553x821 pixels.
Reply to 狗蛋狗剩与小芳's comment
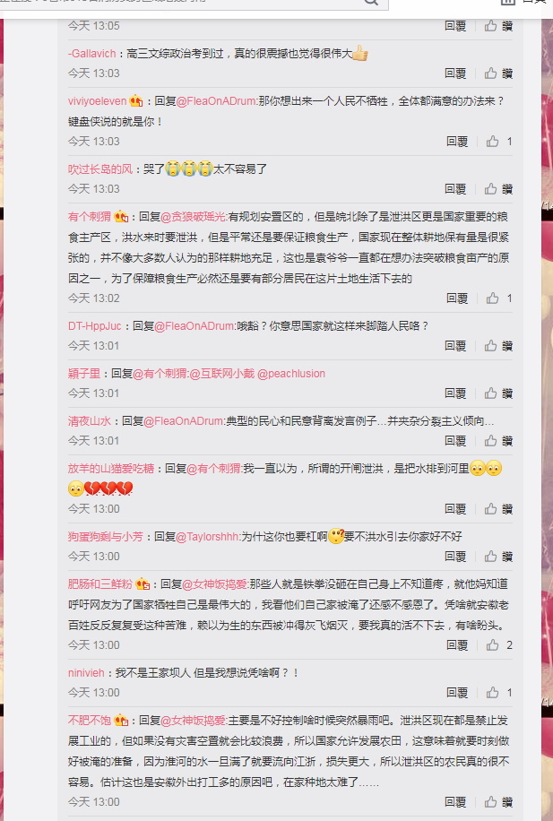point(455,557)
